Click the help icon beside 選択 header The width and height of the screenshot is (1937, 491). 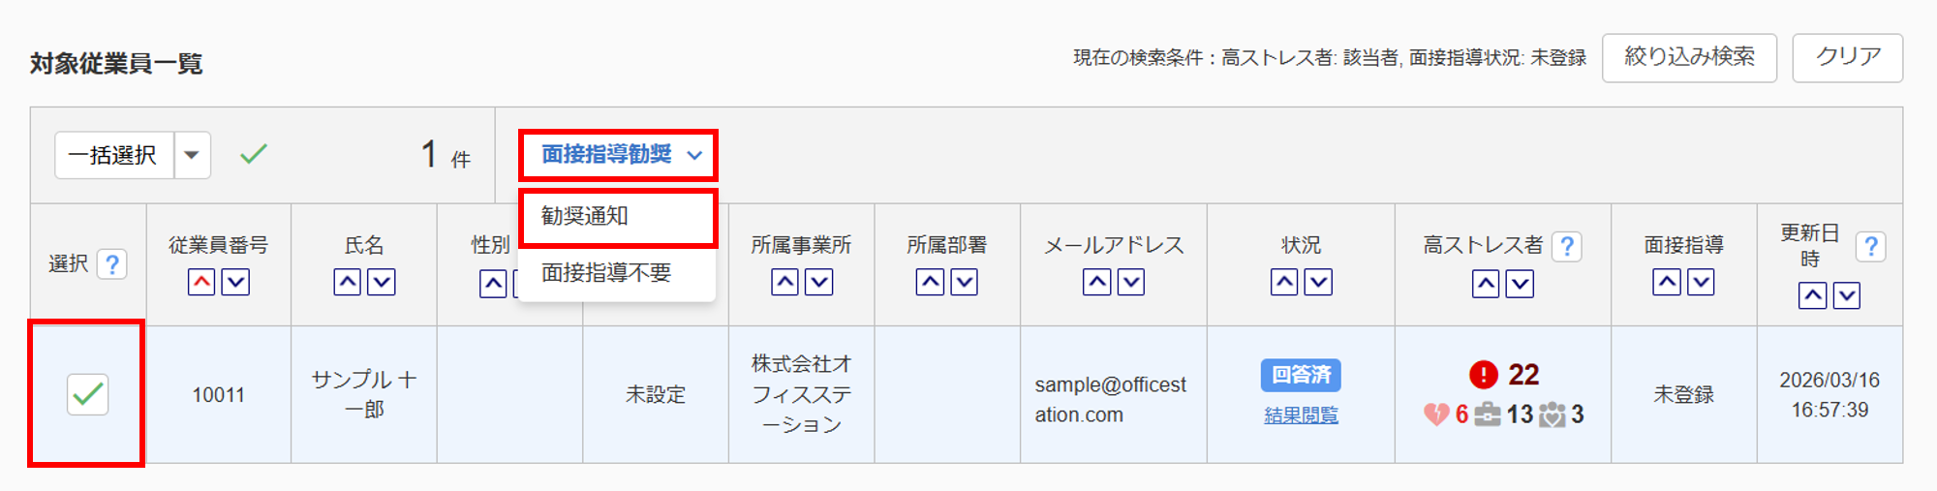pos(112,263)
